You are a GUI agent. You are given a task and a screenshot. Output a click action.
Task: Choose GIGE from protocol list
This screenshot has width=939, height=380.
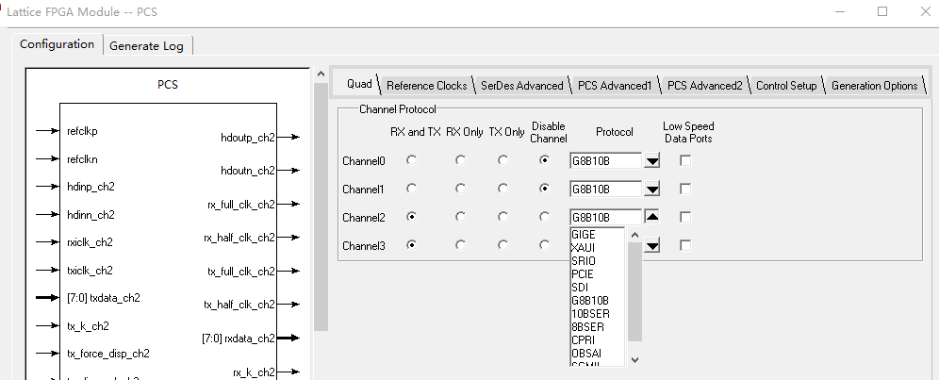click(x=598, y=235)
